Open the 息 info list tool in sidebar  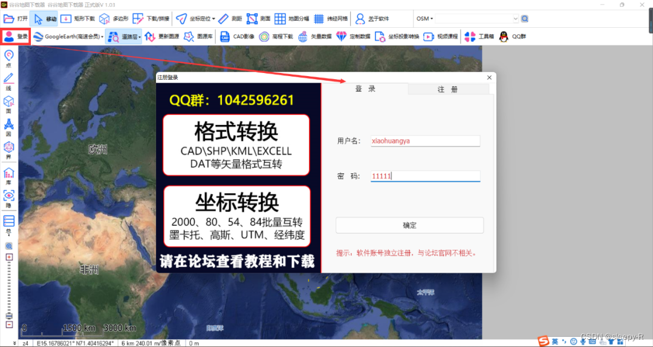(8, 225)
